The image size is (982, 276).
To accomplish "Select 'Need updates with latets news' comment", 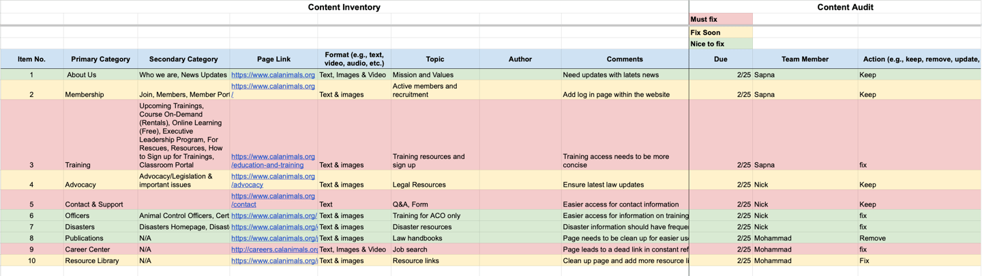I will point(625,75).
